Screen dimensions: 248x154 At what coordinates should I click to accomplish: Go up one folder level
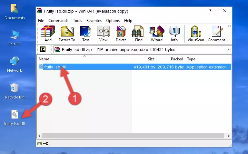(43, 49)
